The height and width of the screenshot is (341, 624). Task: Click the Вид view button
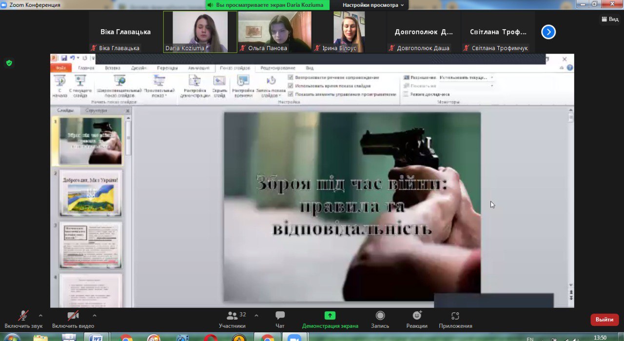click(x=610, y=19)
